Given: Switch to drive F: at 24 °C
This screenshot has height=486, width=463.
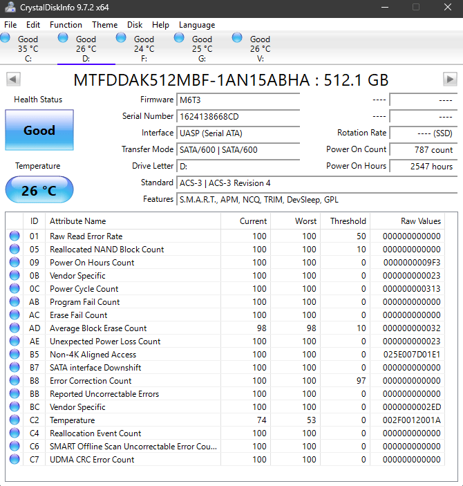Looking at the screenshot, I should pos(144,48).
